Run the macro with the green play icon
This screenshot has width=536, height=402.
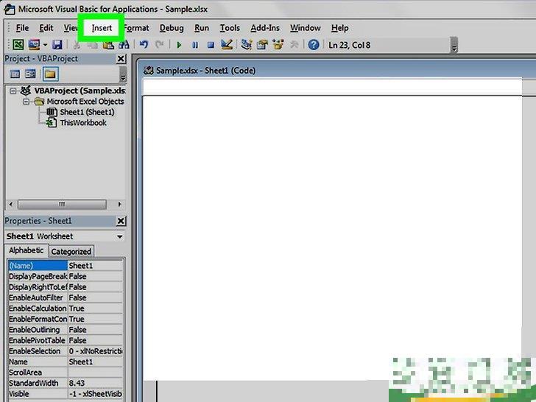[x=179, y=45]
